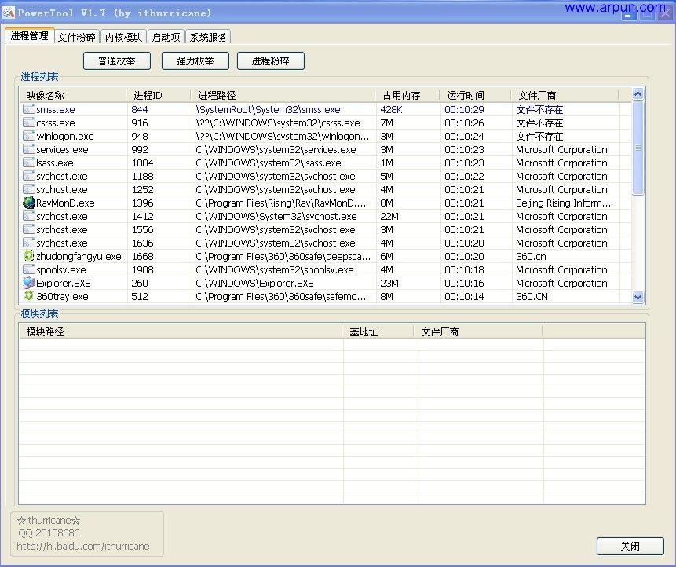Click the 进程粉碎 button
Image resolution: width=676 pixels, height=567 pixels.
tap(270, 60)
